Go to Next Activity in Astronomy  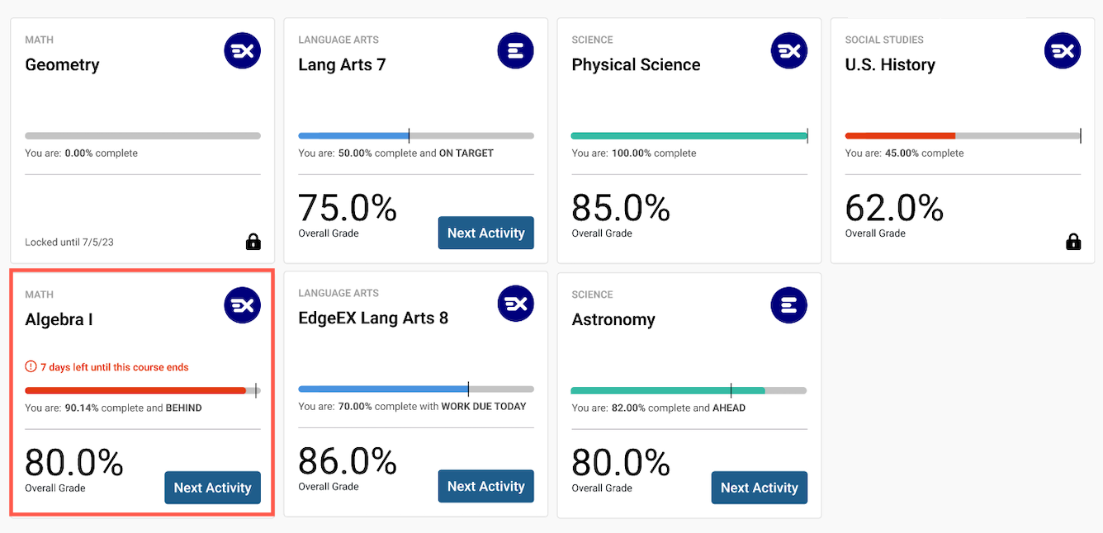pyautogui.click(x=759, y=488)
